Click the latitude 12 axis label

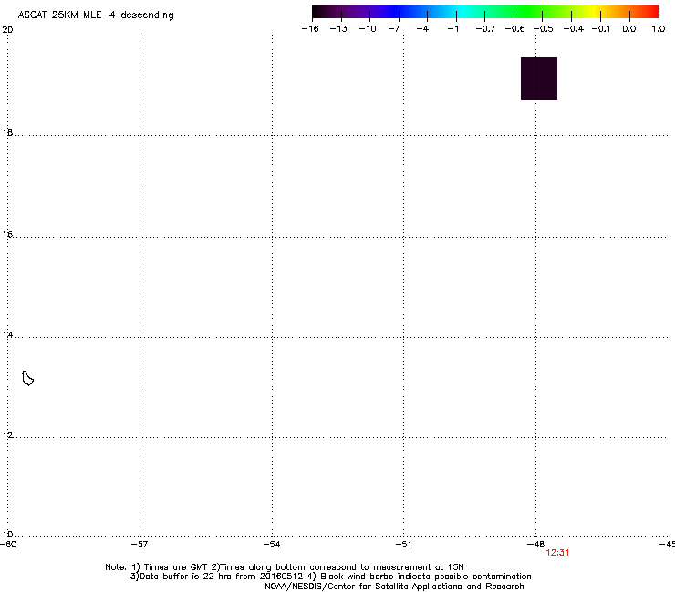point(7,435)
